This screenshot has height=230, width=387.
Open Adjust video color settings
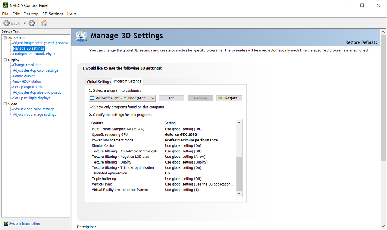[34, 109]
